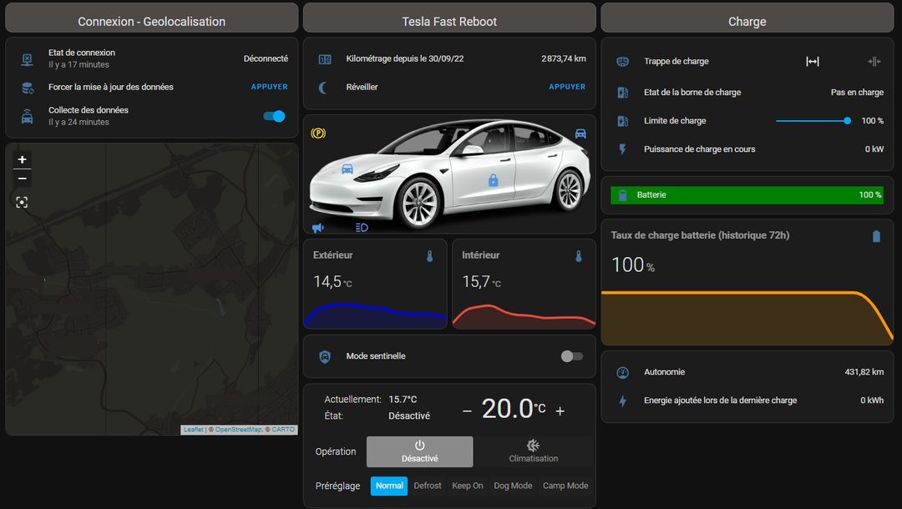Click the Limite de charge slider

point(812,121)
